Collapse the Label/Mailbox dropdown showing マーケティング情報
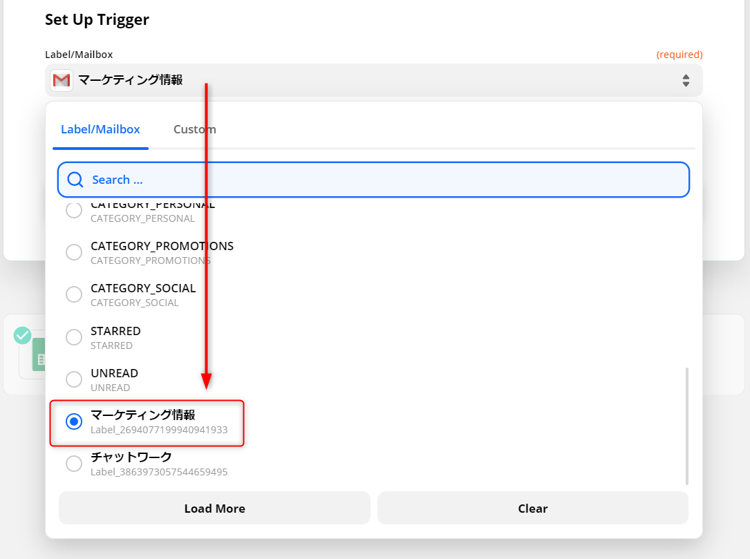The image size is (750, 559). pyautogui.click(x=373, y=80)
